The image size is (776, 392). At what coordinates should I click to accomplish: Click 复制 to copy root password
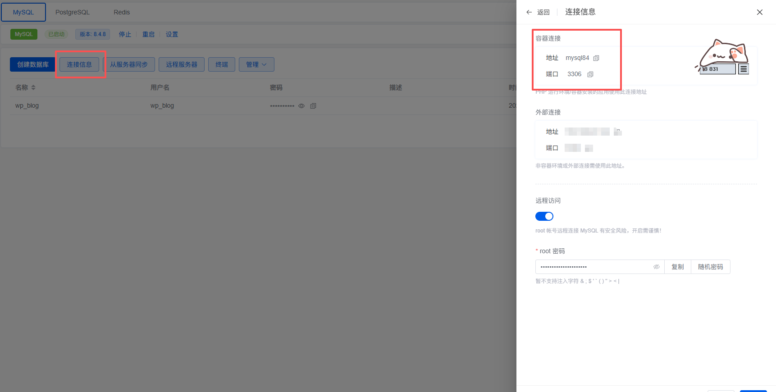(x=677, y=267)
